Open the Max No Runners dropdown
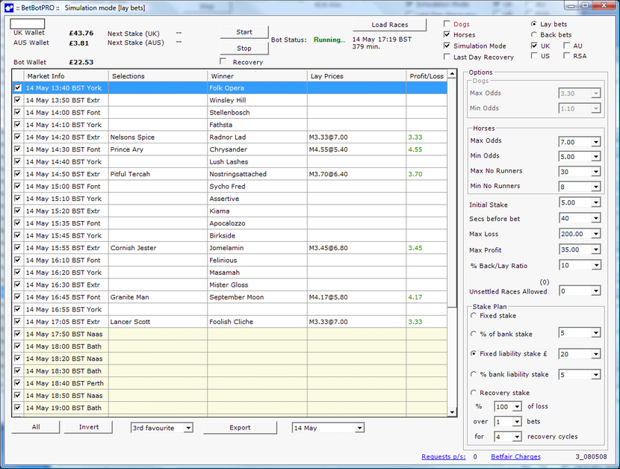The height and width of the screenshot is (469, 620). pyautogui.click(x=596, y=172)
